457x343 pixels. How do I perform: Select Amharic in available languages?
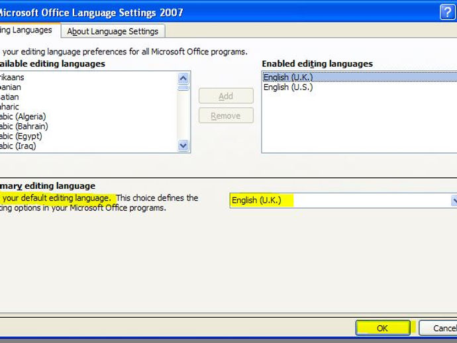pos(88,107)
